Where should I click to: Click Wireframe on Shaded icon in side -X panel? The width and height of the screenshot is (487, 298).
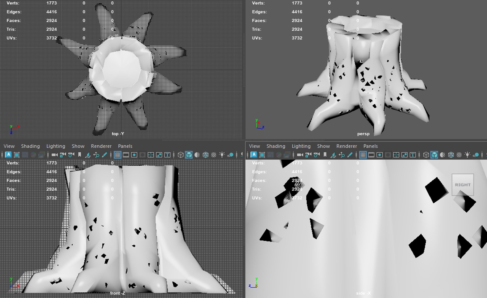coord(451,155)
